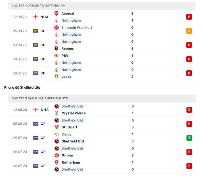This screenshot has width=203, height=178.
Task: Toggle the yellow H draw badge
Action: coord(189,31)
